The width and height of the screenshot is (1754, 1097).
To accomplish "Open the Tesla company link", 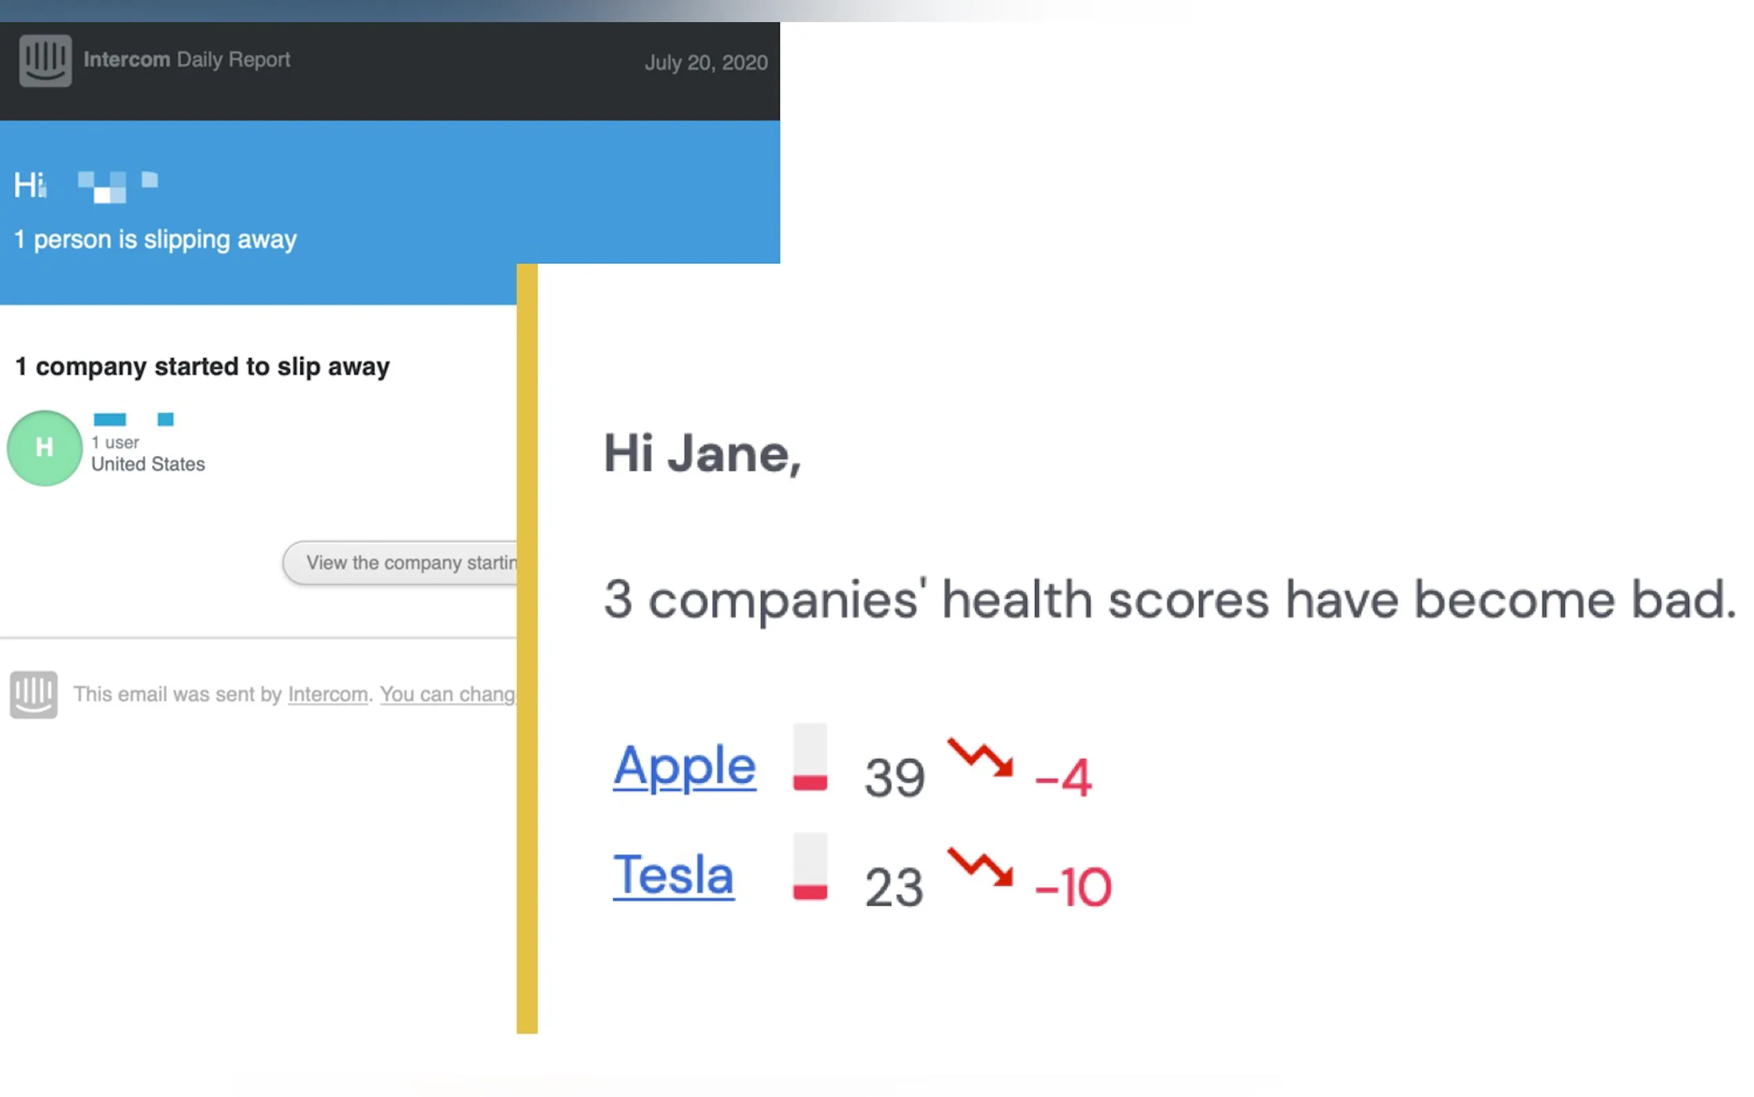I will (x=673, y=875).
